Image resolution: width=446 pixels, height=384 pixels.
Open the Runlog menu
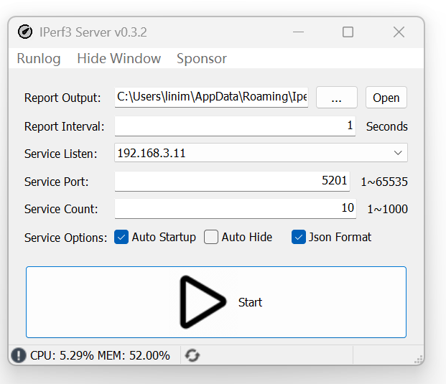tap(39, 59)
